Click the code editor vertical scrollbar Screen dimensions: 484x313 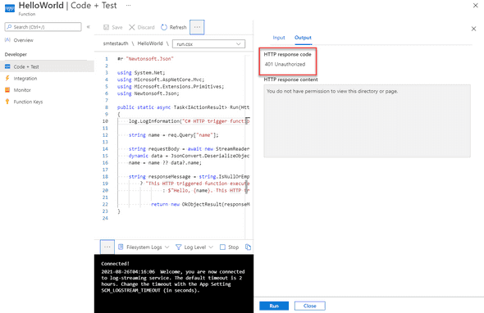[247, 187]
